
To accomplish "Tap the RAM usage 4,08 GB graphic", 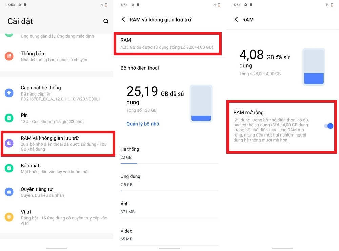I will [314, 67].
